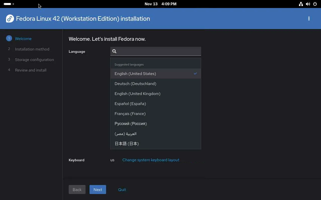Click the 'Suggested languages' list heading

coord(129,64)
